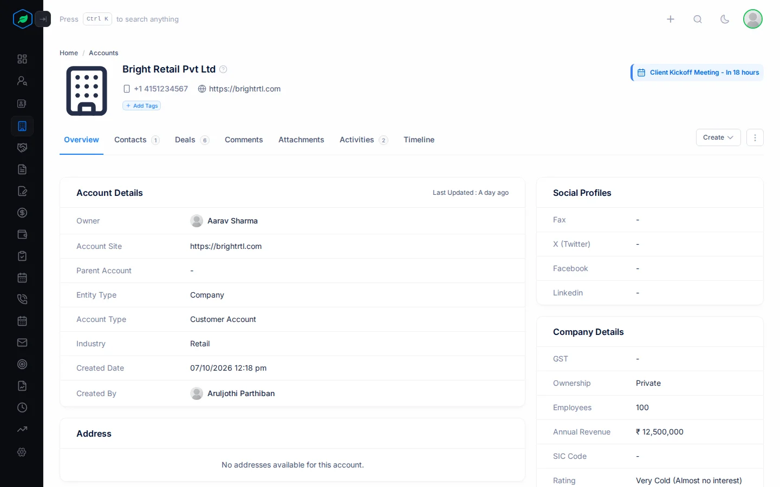The width and height of the screenshot is (780, 487).
Task: Click the Ctrl K search anything field
Action: pyautogui.click(x=119, y=19)
